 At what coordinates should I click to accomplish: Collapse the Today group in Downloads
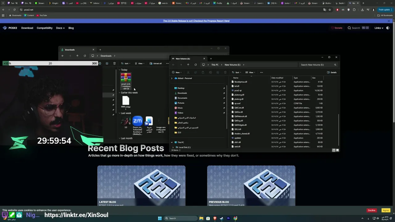click(120, 70)
